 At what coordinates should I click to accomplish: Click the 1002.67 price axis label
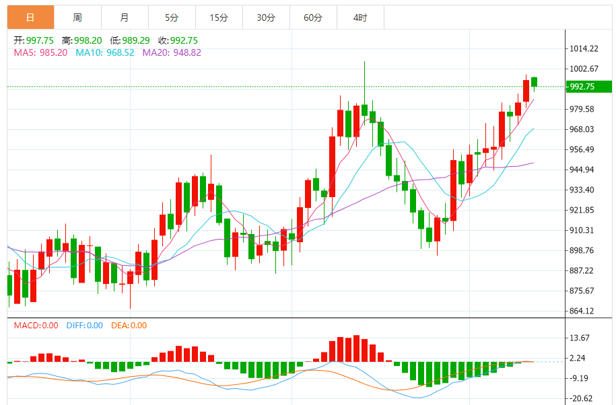pyautogui.click(x=584, y=69)
